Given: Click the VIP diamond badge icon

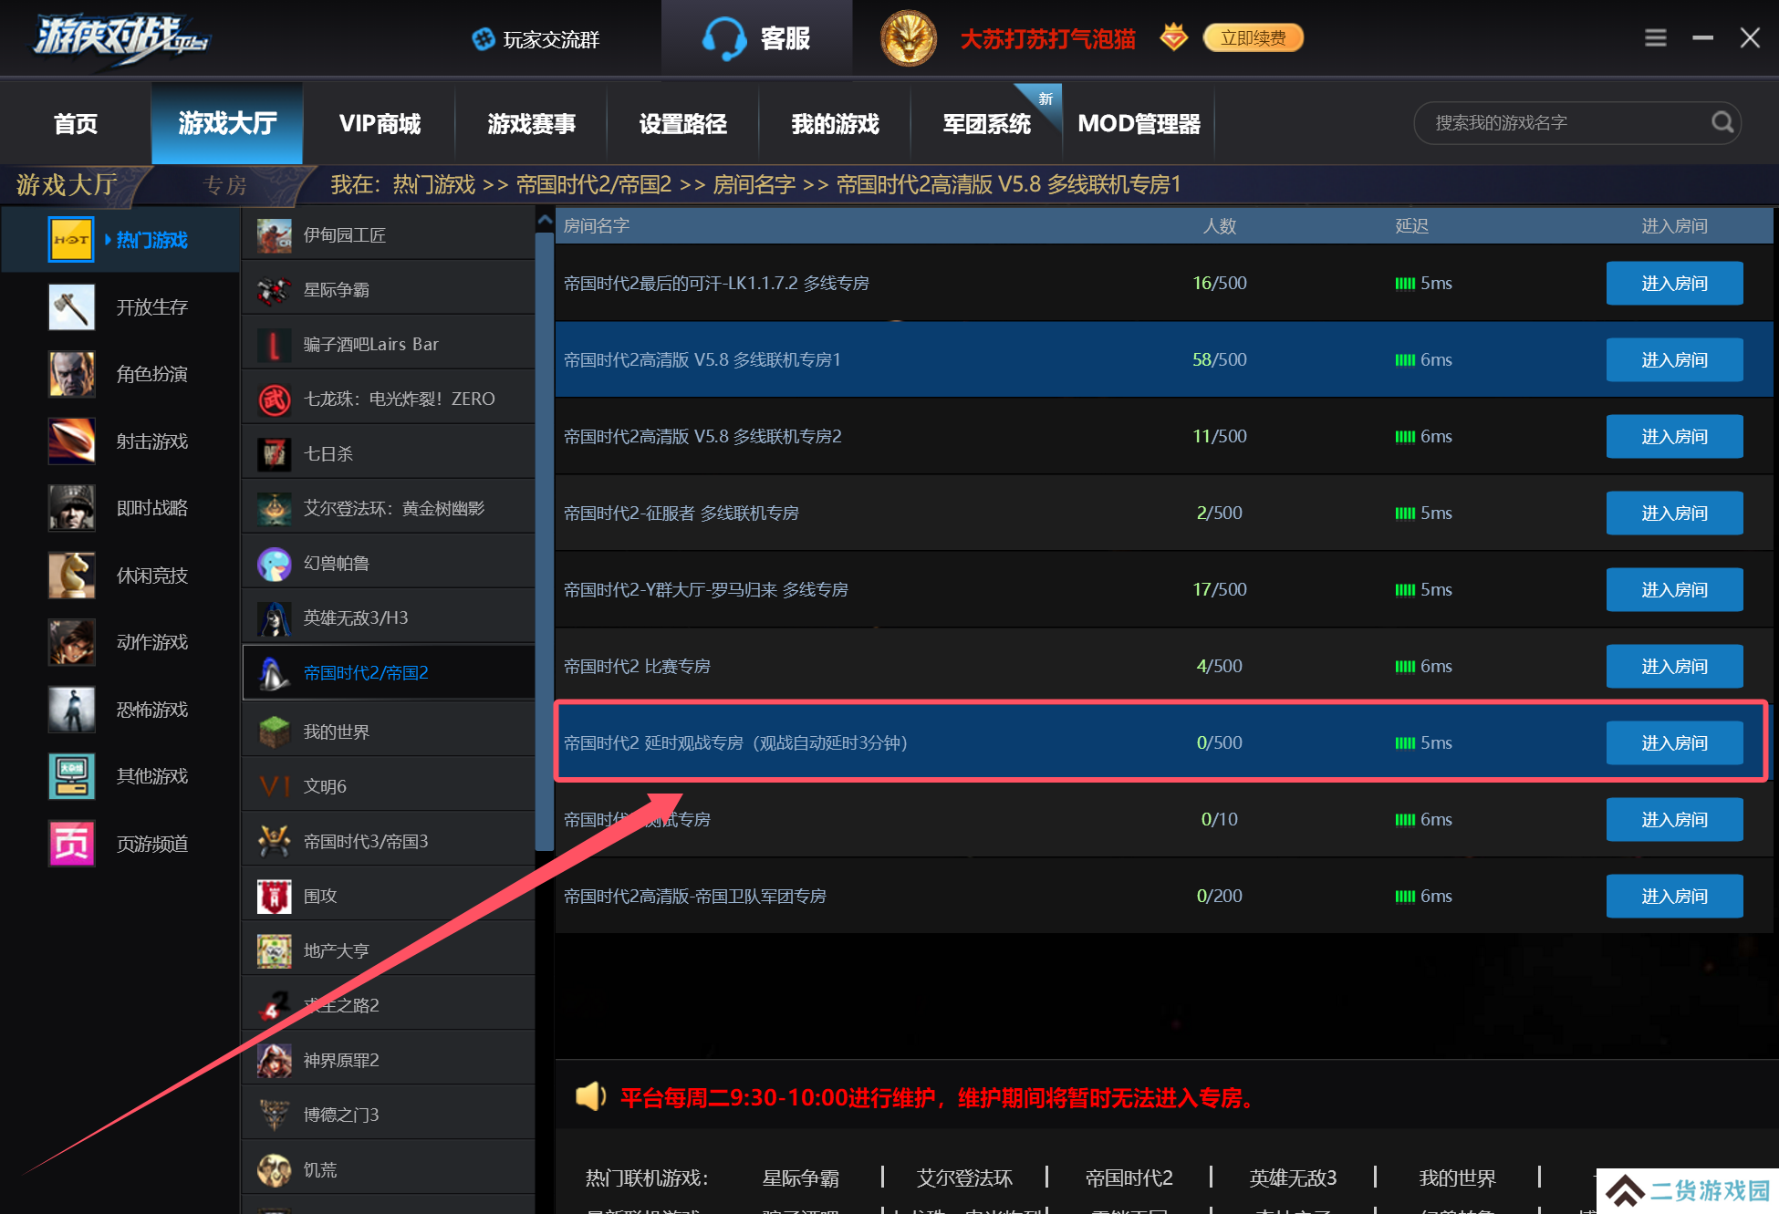Looking at the screenshot, I should pos(1173,37).
